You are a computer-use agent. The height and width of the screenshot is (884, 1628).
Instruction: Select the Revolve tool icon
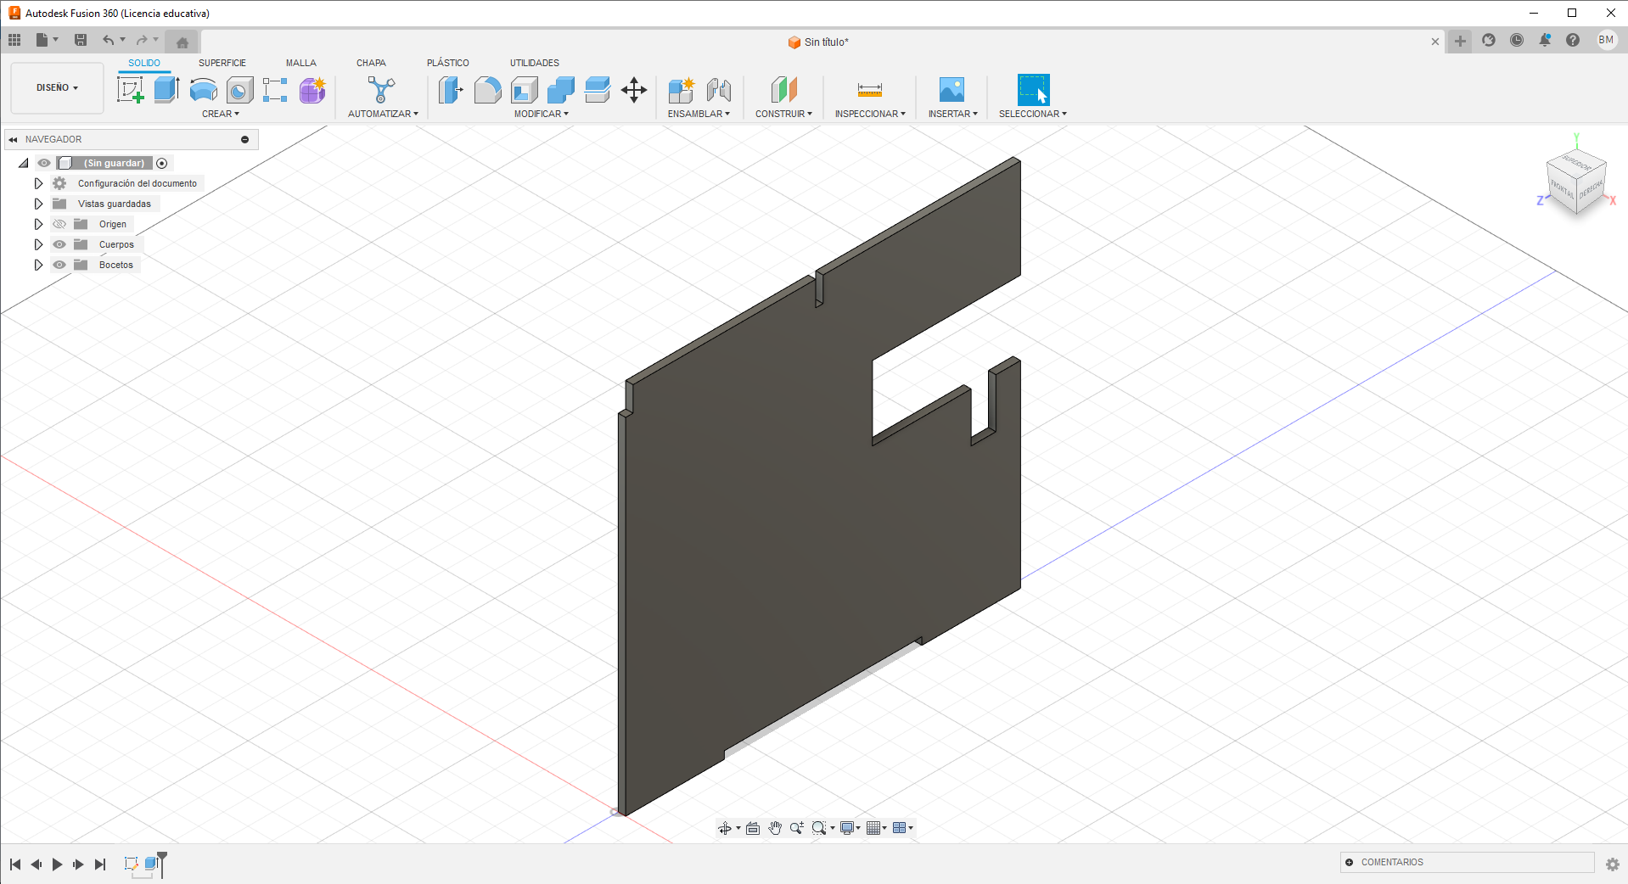pos(203,90)
